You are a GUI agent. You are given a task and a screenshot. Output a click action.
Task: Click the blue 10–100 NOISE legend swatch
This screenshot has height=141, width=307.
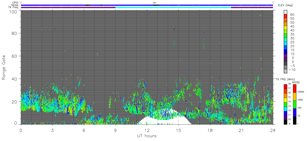(295, 112)
